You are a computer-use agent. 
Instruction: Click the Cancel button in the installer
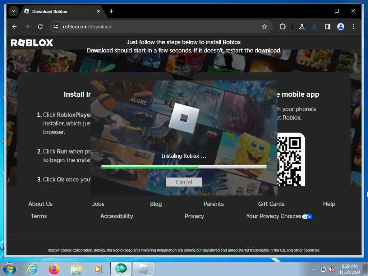point(184,182)
